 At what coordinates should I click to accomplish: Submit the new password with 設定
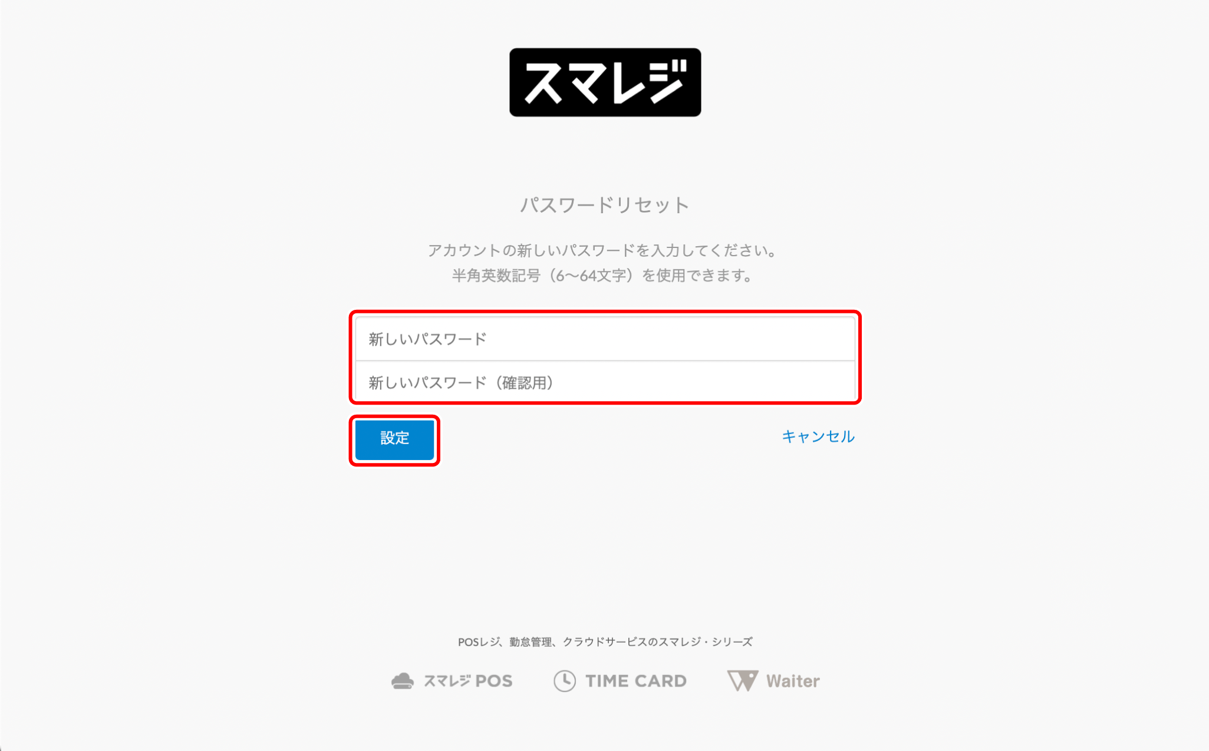click(x=394, y=439)
